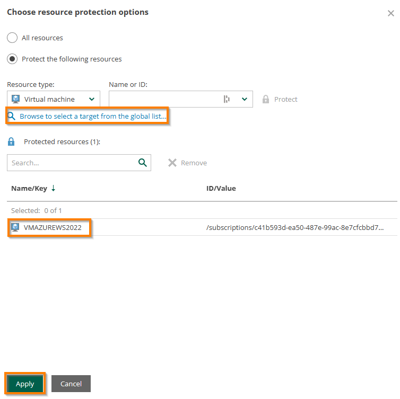Click the virtual machine icon in Resource type

point(16,99)
